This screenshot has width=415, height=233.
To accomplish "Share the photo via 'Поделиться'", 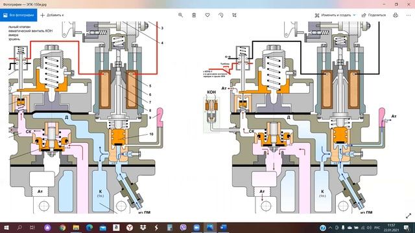I will (373, 15).
